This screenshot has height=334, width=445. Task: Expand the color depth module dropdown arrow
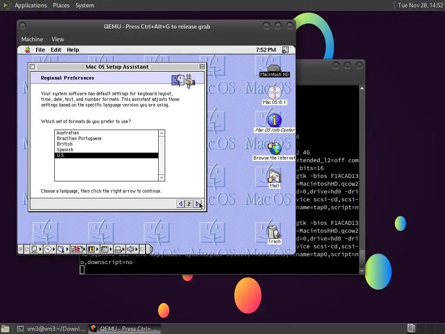[x=97, y=249]
